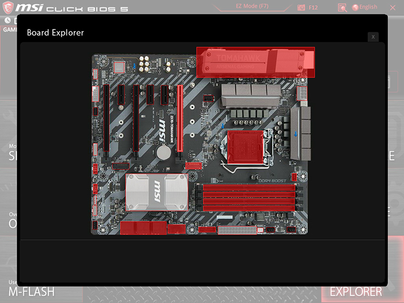This screenshot has width=404, height=303.
Task: Select the bottom red DIMM memory slot
Action: coord(249,208)
